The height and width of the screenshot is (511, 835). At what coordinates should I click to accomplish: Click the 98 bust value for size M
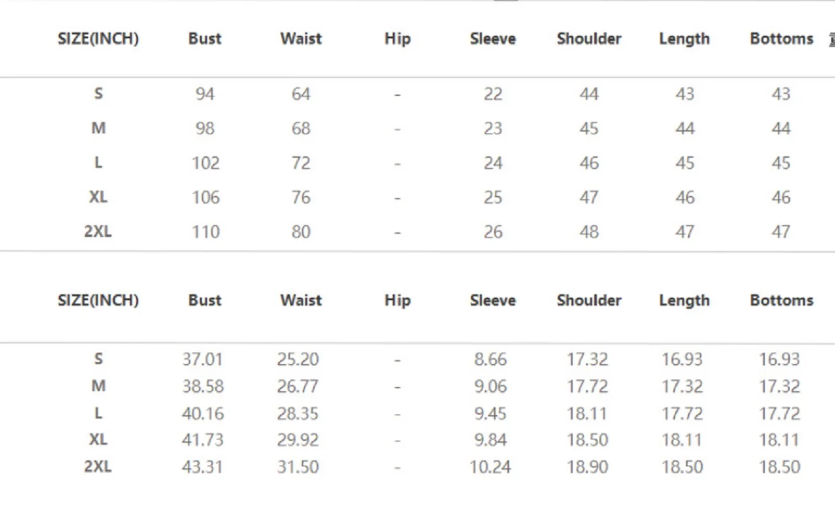(x=205, y=129)
